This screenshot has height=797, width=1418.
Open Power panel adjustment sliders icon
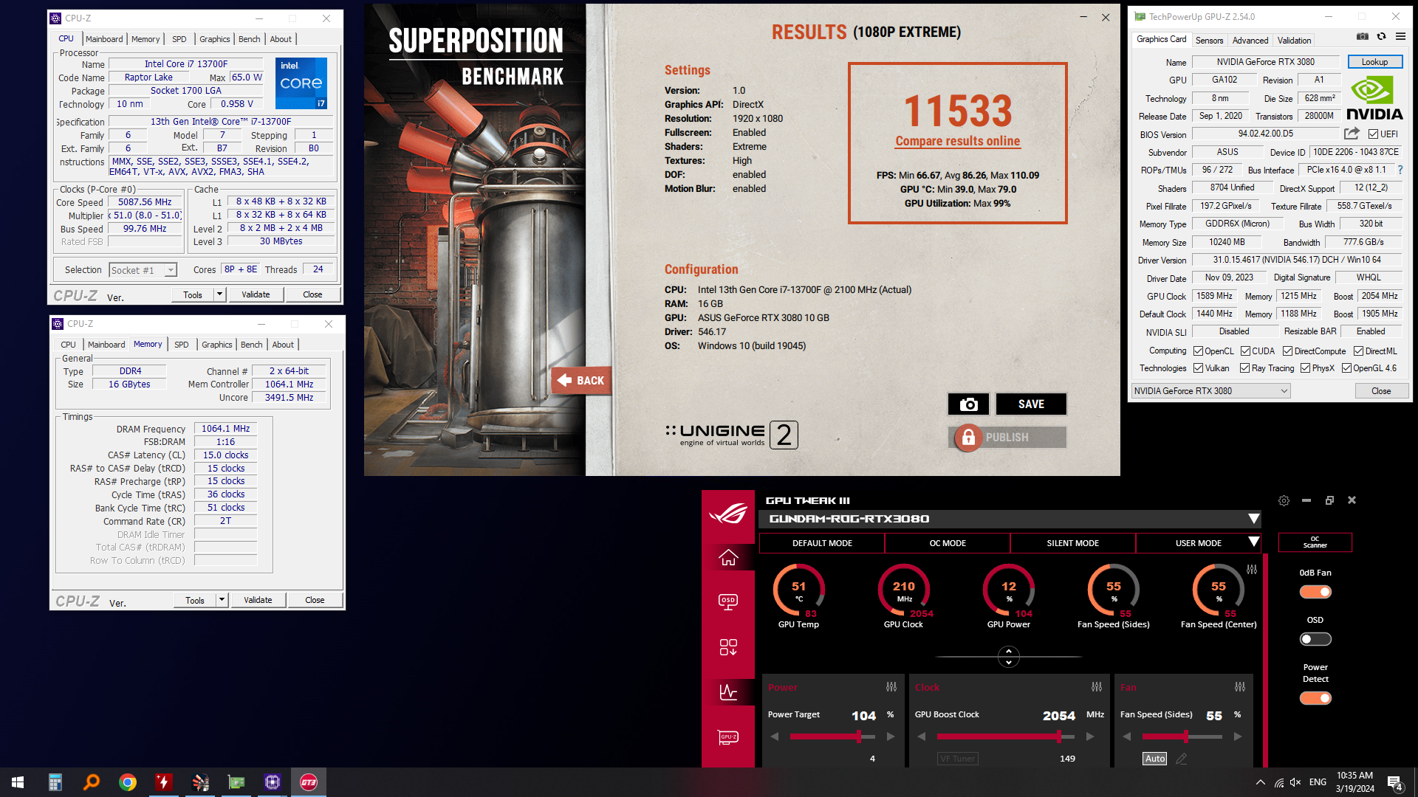(891, 687)
